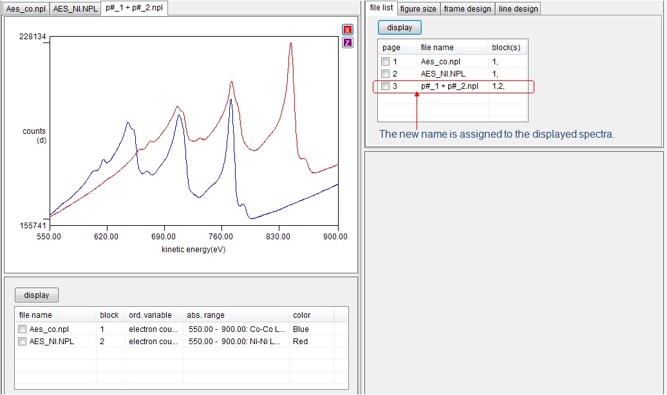The height and width of the screenshot is (395, 667).
Task: Click the abs. range column header
Action: [x=205, y=315]
